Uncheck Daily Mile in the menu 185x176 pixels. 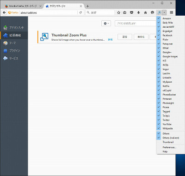pyautogui.click(x=170, y=23)
